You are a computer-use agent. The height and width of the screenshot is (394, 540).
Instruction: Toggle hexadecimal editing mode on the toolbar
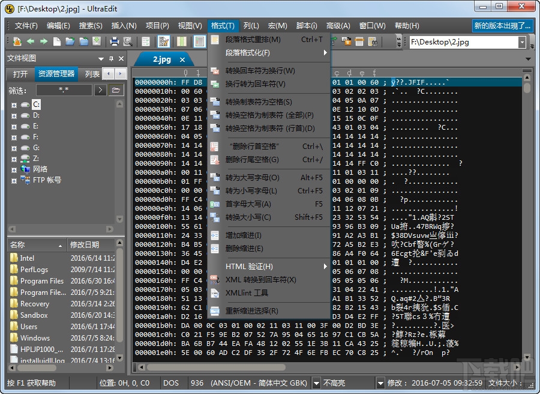click(x=163, y=41)
